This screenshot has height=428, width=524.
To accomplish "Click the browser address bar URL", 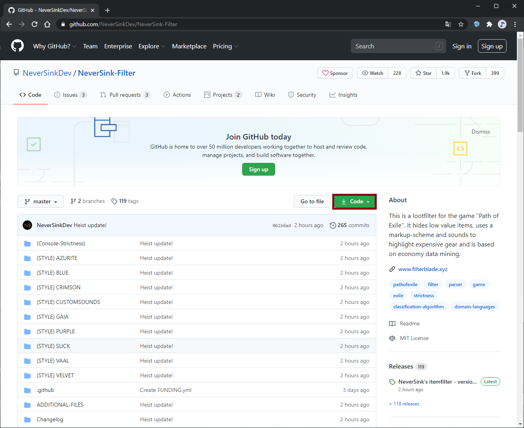I will click(x=123, y=24).
